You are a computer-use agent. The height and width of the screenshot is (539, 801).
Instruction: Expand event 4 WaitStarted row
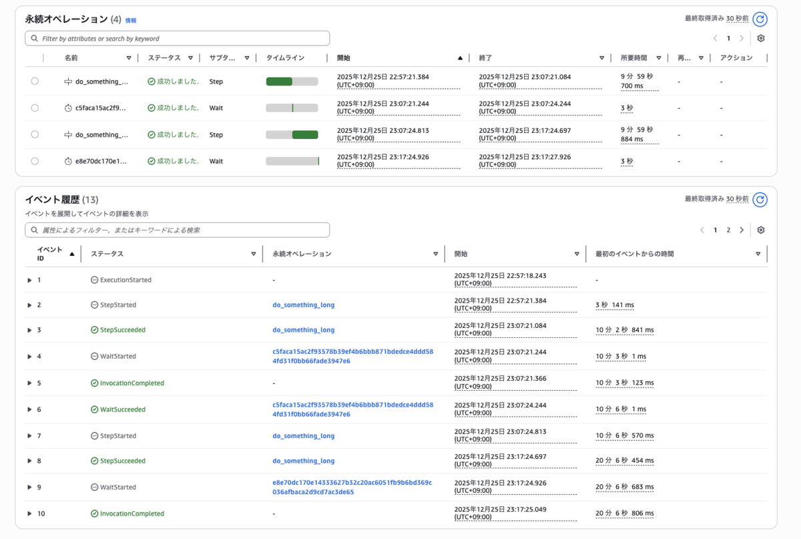pyautogui.click(x=29, y=357)
